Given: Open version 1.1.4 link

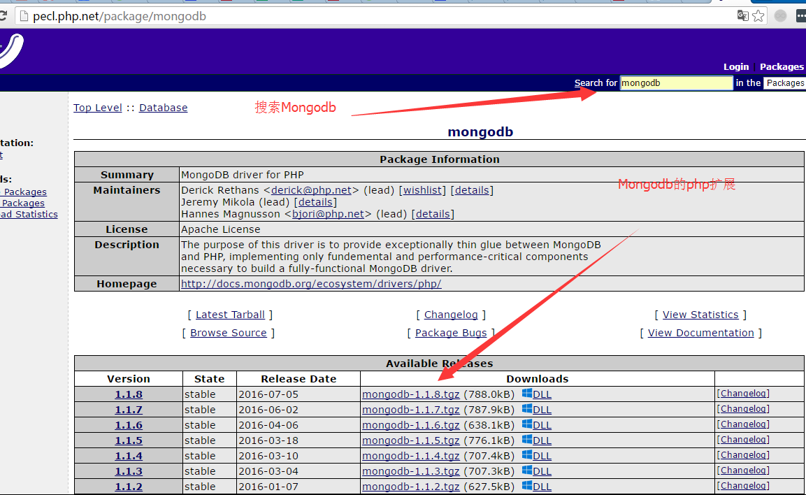Looking at the screenshot, I should [129, 456].
